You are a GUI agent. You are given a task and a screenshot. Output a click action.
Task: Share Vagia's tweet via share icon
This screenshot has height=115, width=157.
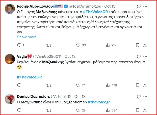pos(145,85)
